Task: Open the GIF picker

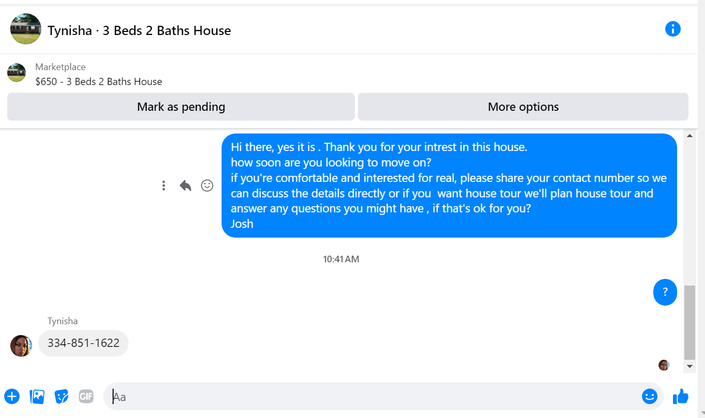Action: [x=86, y=396]
